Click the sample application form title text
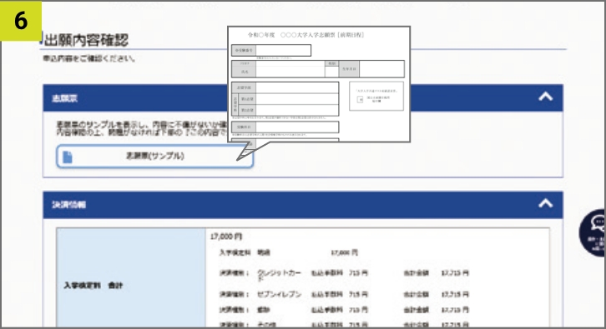This screenshot has width=606, height=329. [x=306, y=35]
